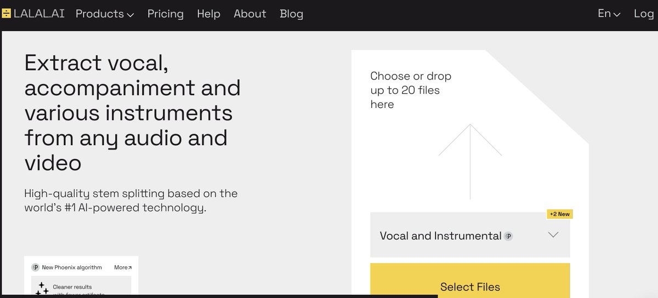The width and height of the screenshot is (658, 298).
Task: Click the yellow LALAL.AI logo icon
Action: [x=7, y=14]
